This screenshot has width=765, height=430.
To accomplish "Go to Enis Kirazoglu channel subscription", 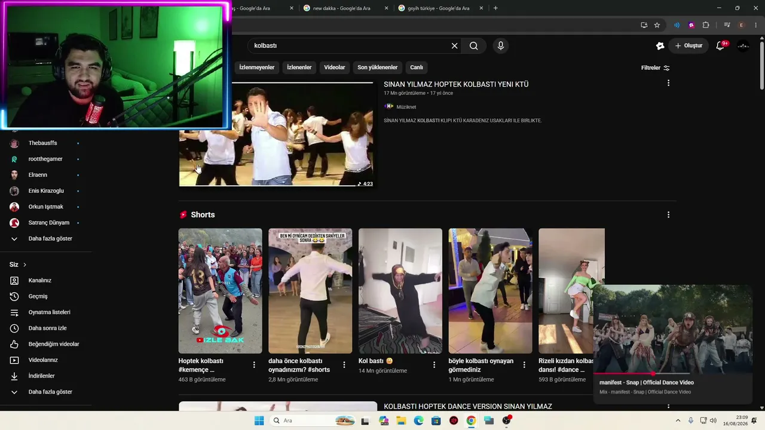I will pyautogui.click(x=46, y=191).
